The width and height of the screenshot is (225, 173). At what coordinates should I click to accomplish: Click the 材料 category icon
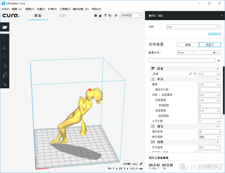[x=153, y=142]
